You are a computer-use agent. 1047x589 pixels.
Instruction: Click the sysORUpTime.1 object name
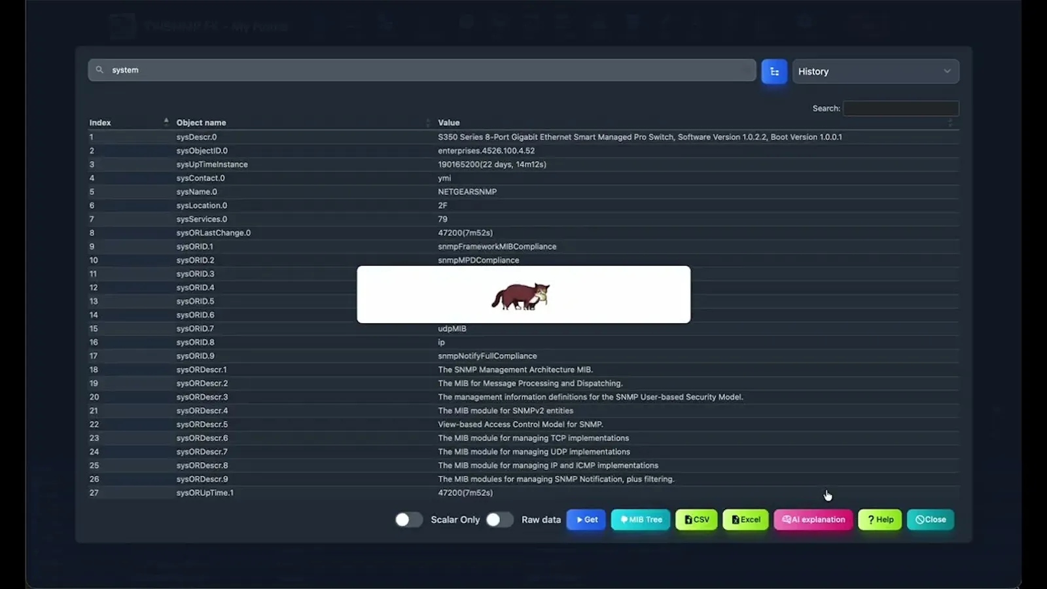tap(205, 493)
